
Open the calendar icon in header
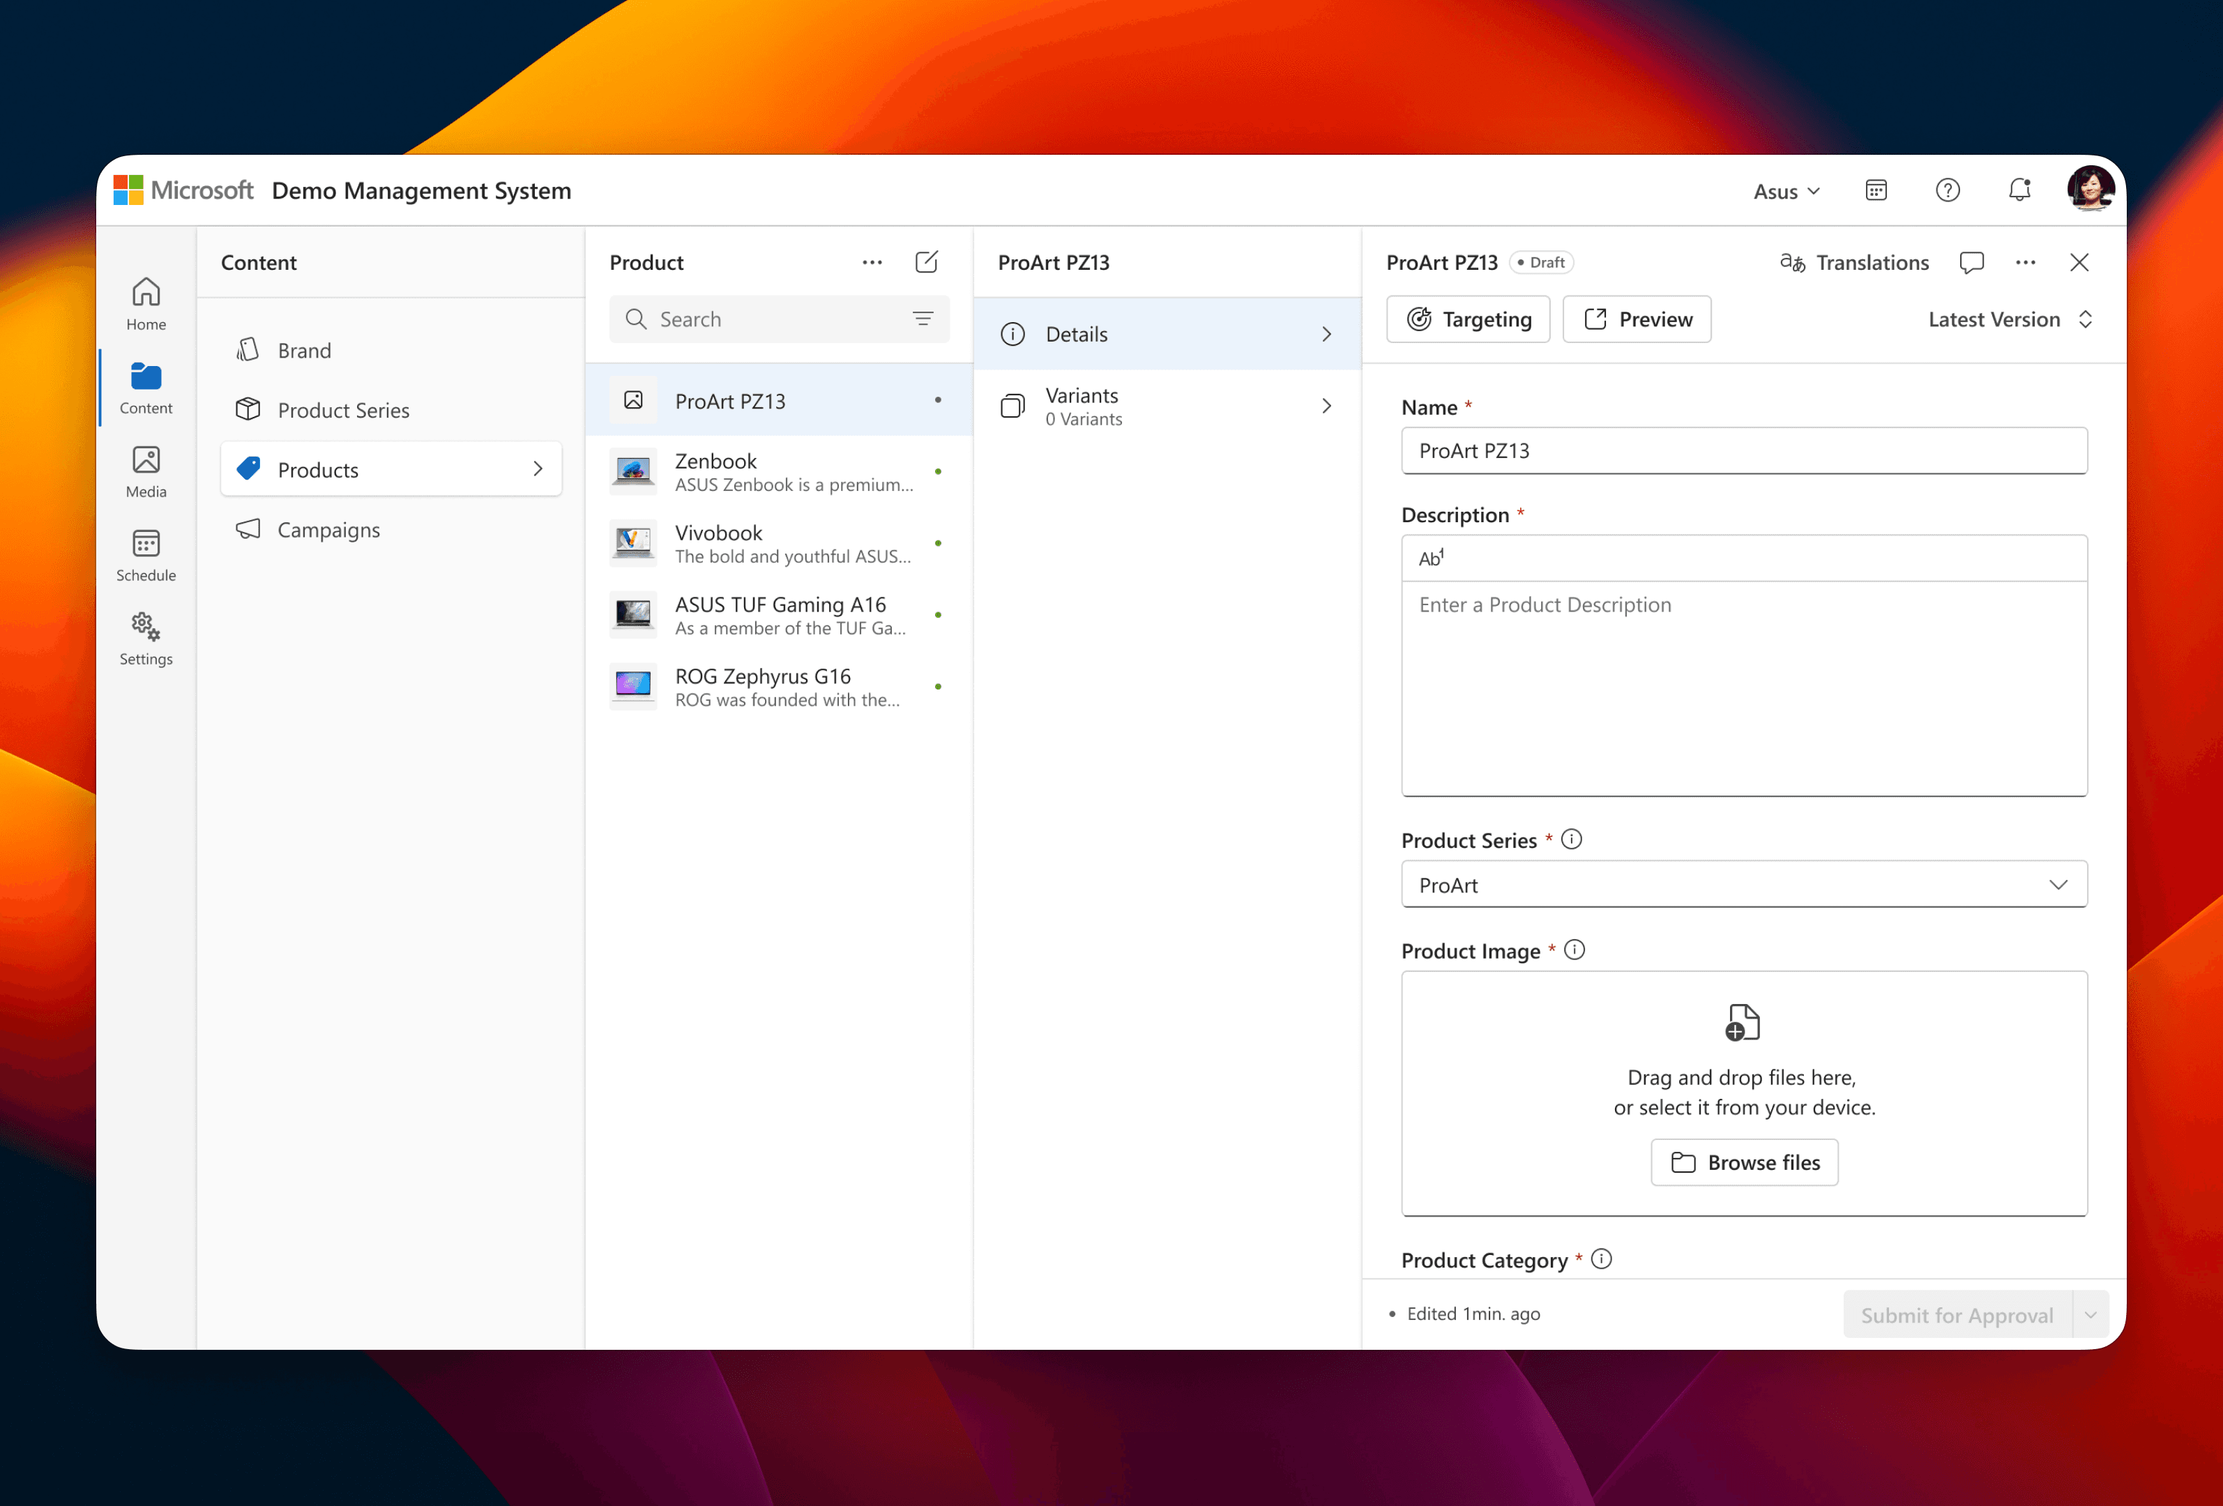[x=1876, y=190]
